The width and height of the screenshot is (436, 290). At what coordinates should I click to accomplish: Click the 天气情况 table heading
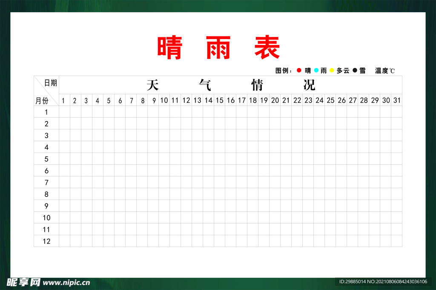[x=230, y=85]
